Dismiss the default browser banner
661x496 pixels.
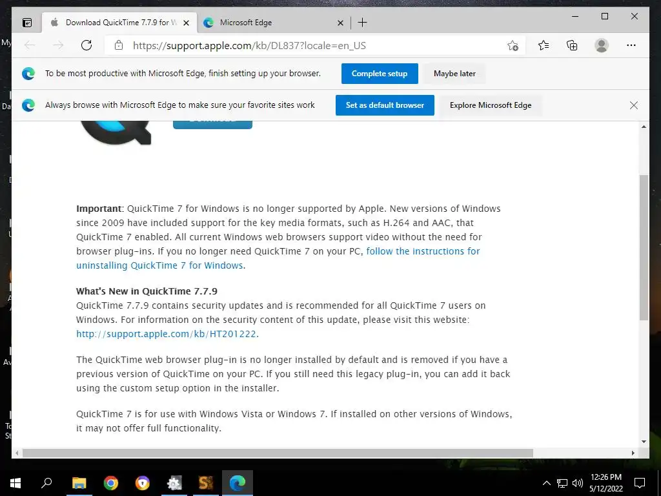[x=634, y=105]
